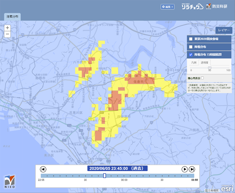Enable the 東京2020競技会場 layer

pos(191,39)
